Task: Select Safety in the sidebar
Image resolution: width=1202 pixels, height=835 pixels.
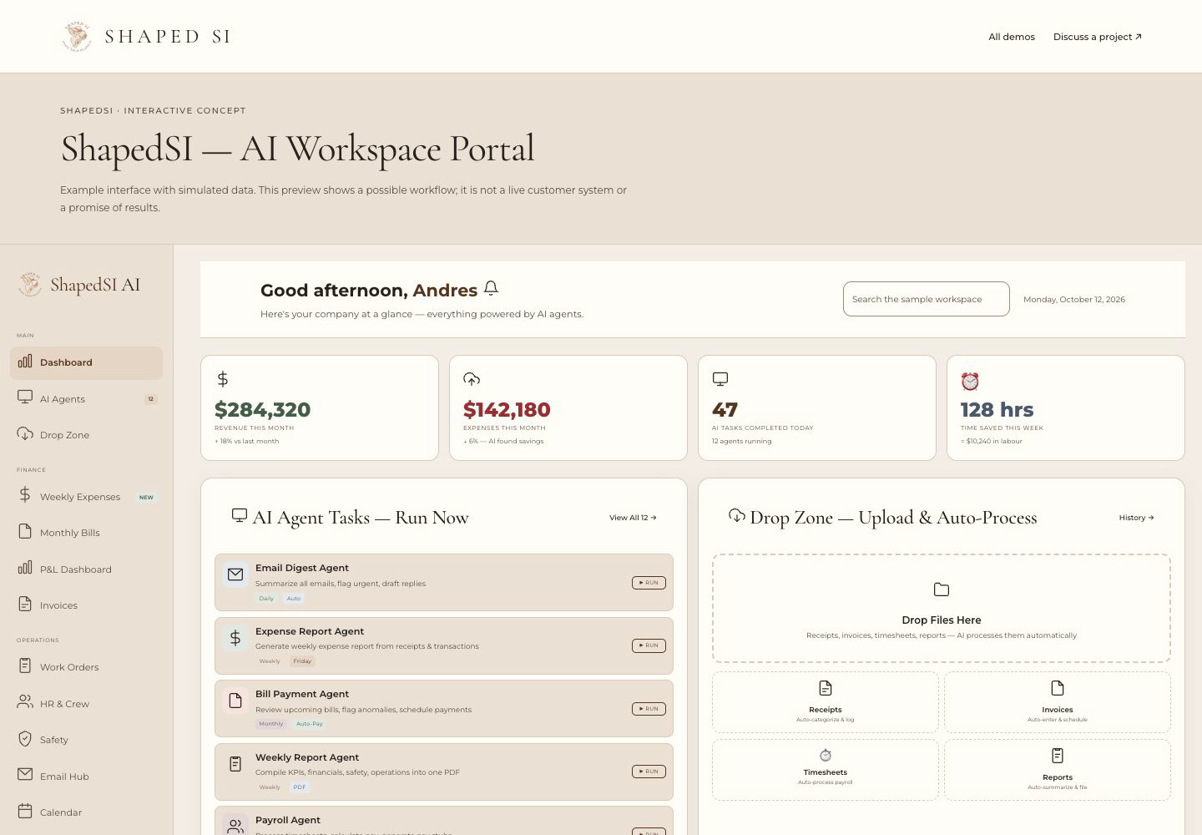Action: [x=87, y=740]
